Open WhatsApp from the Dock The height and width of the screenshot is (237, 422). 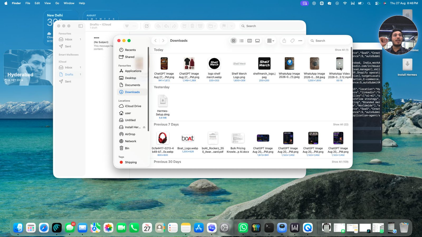pos(243,228)
